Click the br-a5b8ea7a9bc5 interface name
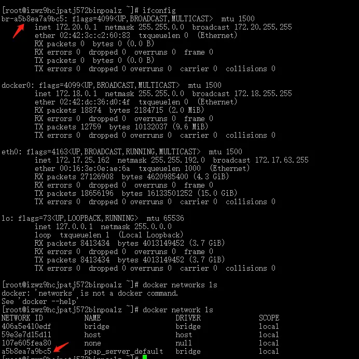Viewport: 359px width, 359px height. [33, 19]
